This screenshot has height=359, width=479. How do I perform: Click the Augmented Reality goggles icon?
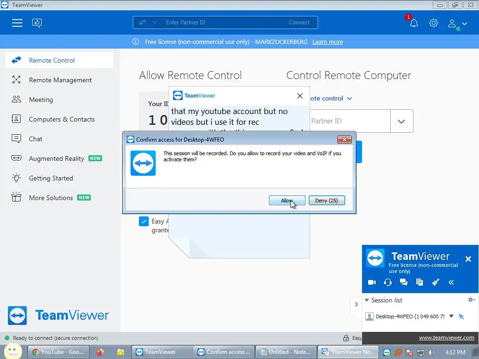click(x=16, y=158)
